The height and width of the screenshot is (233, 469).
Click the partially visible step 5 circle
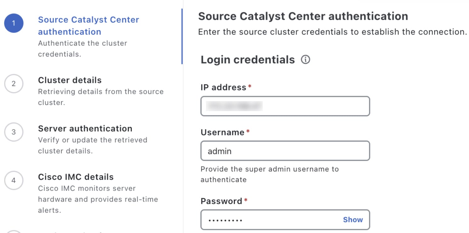tap(14, 231)
